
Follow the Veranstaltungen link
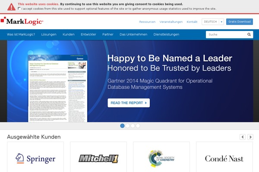click(x=171, y=22)
